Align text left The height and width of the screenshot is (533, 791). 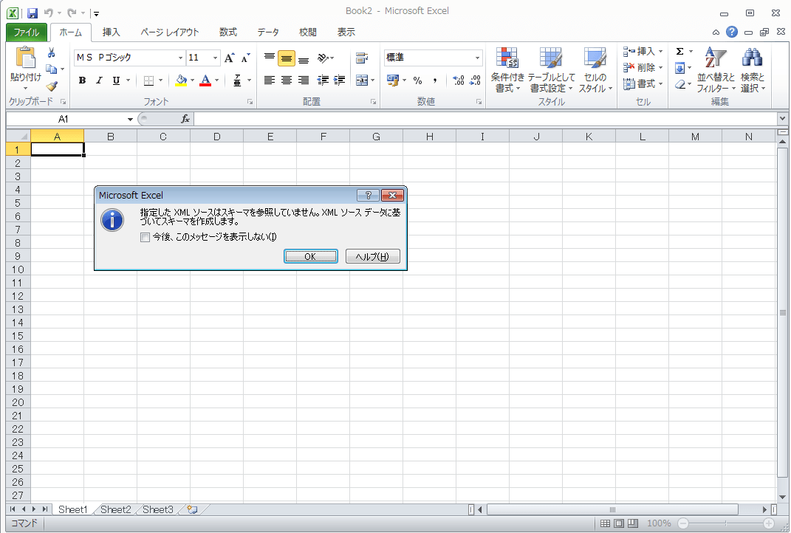(270, 80)
